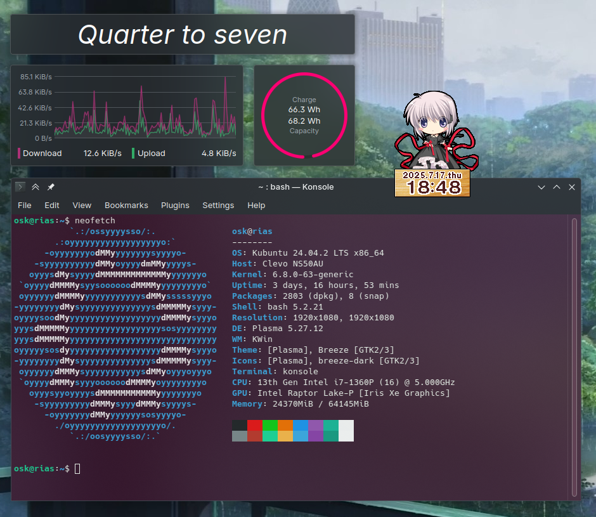Maximize the Konsole window
Screen dimensions: 596x517
pyautogui.click(x=557, y=187)
